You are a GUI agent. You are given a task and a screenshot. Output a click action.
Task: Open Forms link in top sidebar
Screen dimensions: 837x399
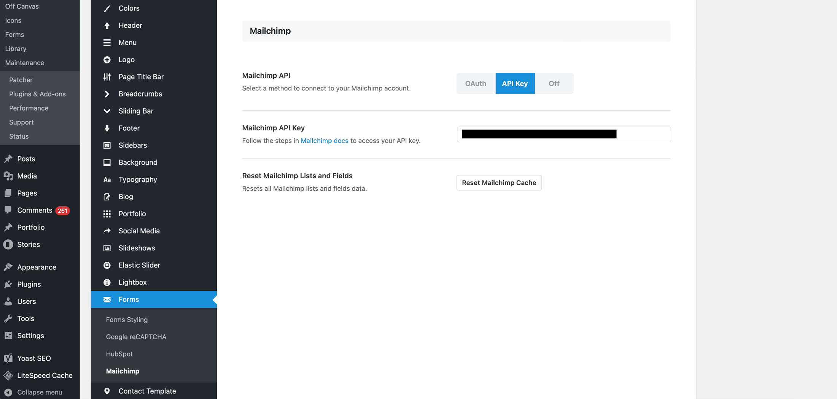coord(14,35)
